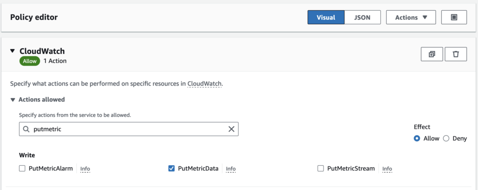Switch to the Visual editor tab
Viewport: 478px width, 190px height.
[x=326, y=17]
